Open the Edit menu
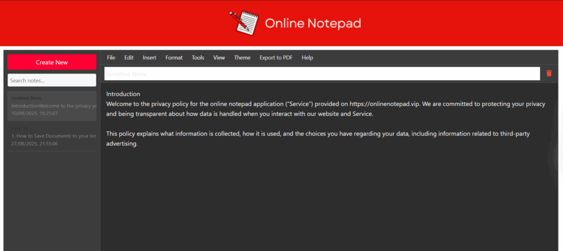 click(129, 58)
